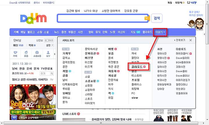The width and height of the screenshot is (209, 125).
Task: Open 메일 in the navigation bar
Action: tap(23, 32)
